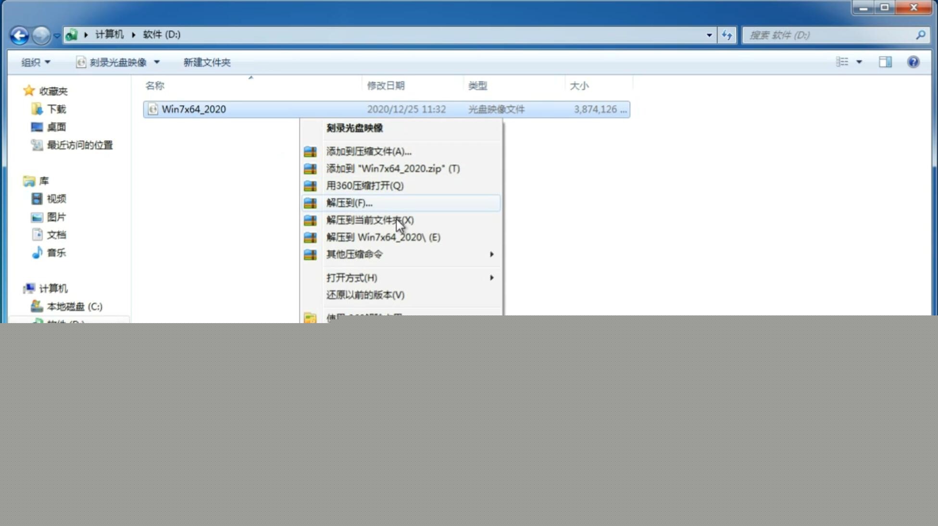The width and height of the screenshot is (938, 526).
Task: Click the magnifier search icon
Action: coord(920,35)
